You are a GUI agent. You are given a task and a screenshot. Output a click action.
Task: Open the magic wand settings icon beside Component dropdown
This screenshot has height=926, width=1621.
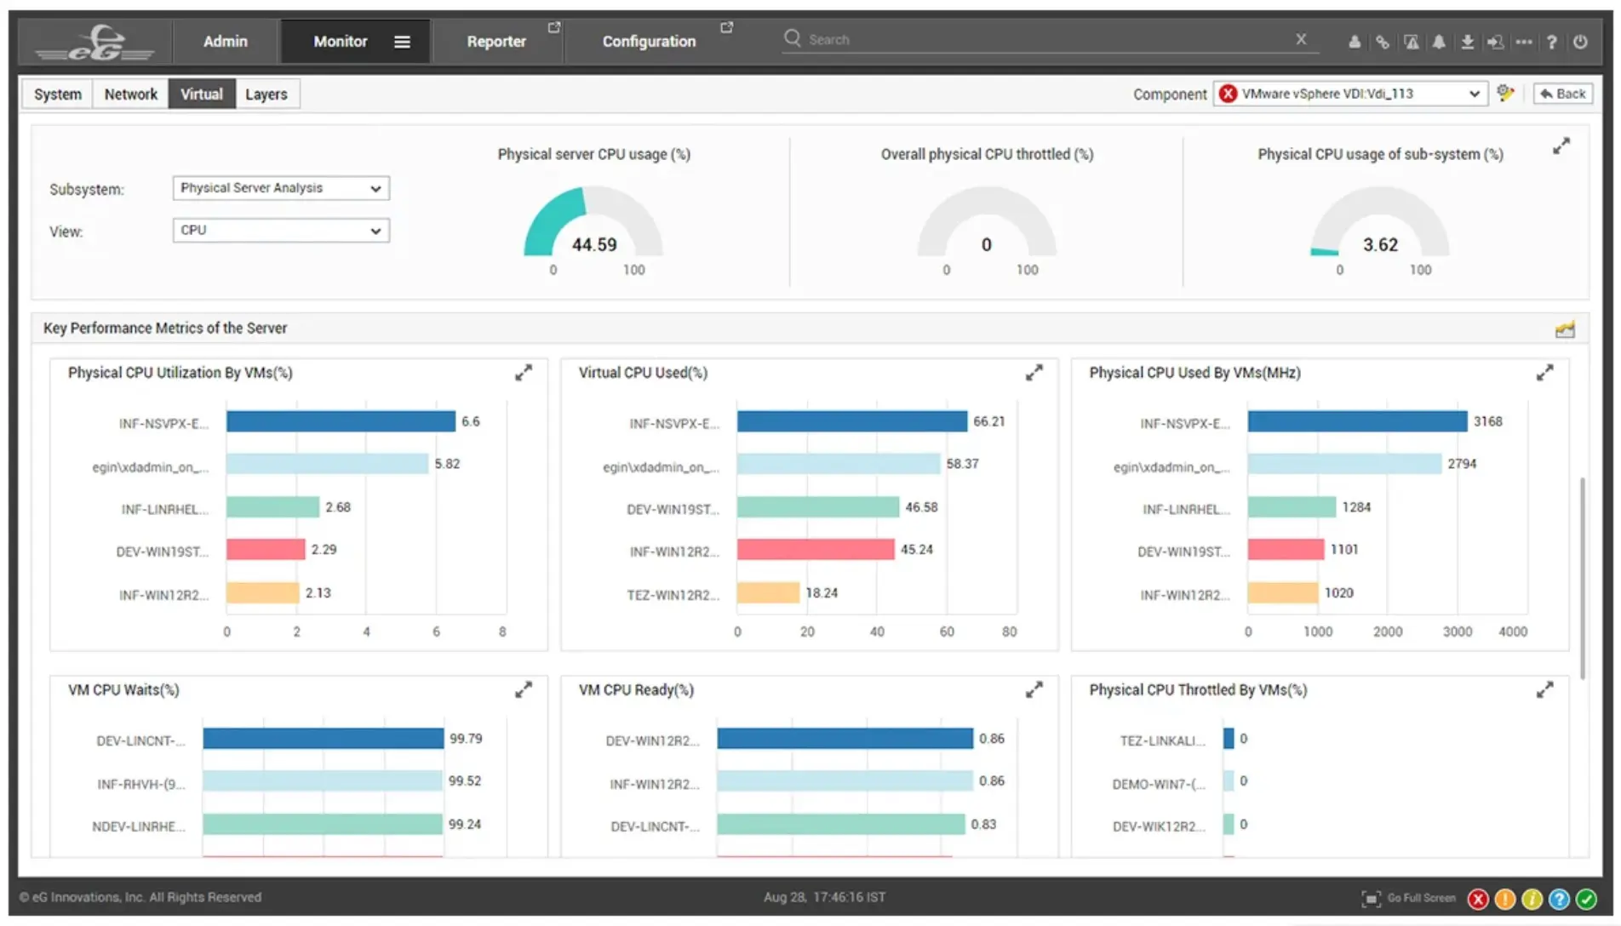[x=1505, y=94]
